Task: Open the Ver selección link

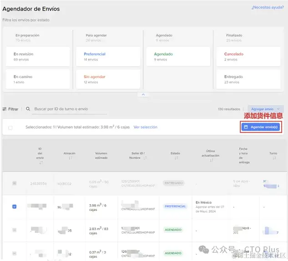Action: tap(145, 127)
